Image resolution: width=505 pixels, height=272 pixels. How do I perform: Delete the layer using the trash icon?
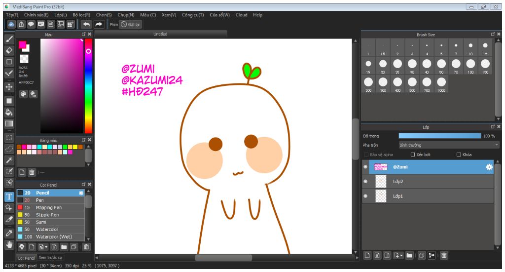click(x=444, y=256)
